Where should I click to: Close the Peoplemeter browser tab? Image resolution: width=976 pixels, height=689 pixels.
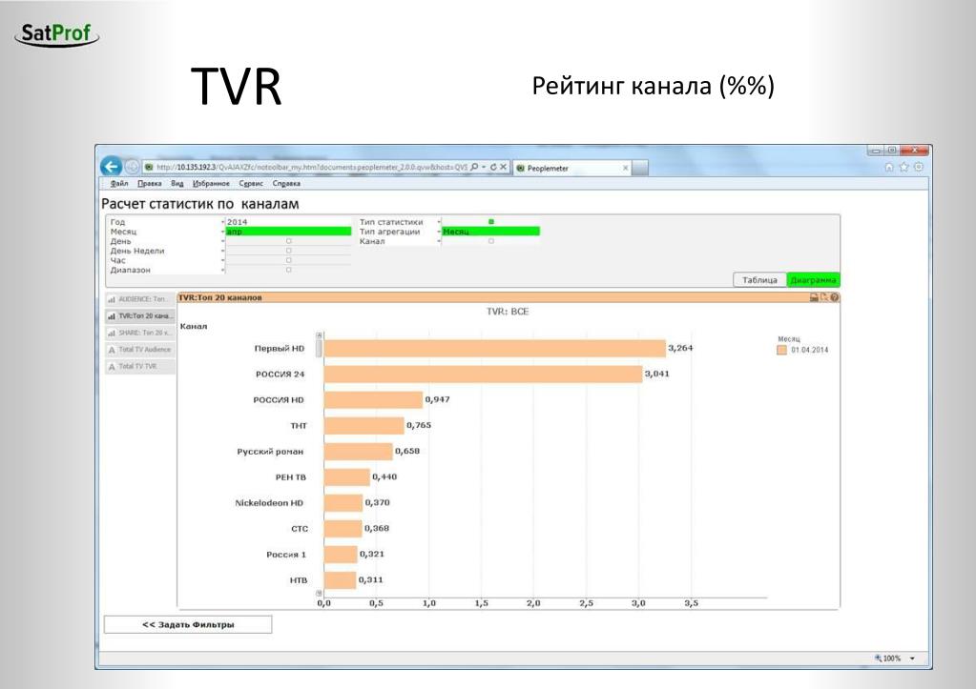(626, 168)
